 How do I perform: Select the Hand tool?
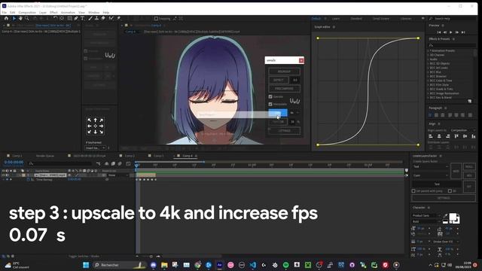20,18
